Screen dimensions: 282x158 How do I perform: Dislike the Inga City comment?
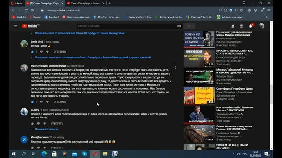tap(41, 102)
